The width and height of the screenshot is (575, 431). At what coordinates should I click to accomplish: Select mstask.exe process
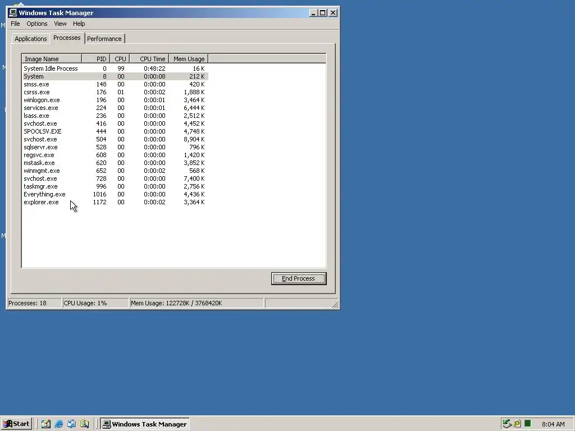coord(115,163)
